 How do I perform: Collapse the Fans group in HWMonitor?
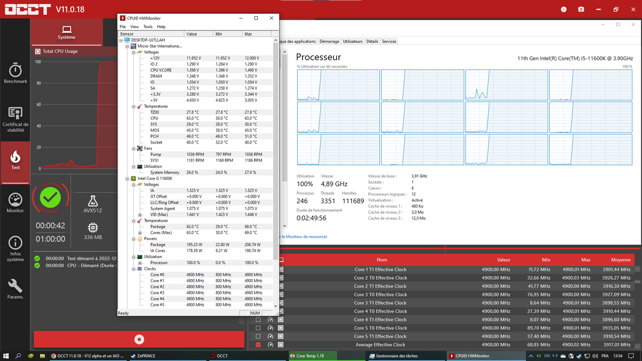point(133,148)
